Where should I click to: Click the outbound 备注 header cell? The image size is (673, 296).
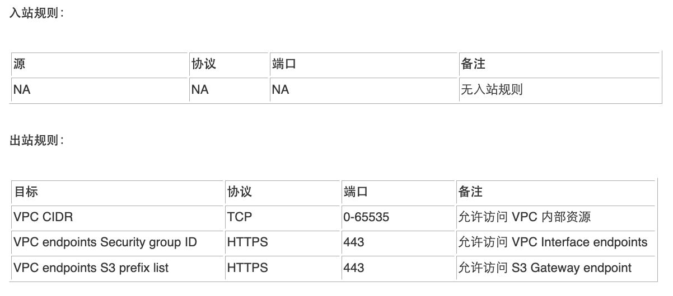point(555,192)
